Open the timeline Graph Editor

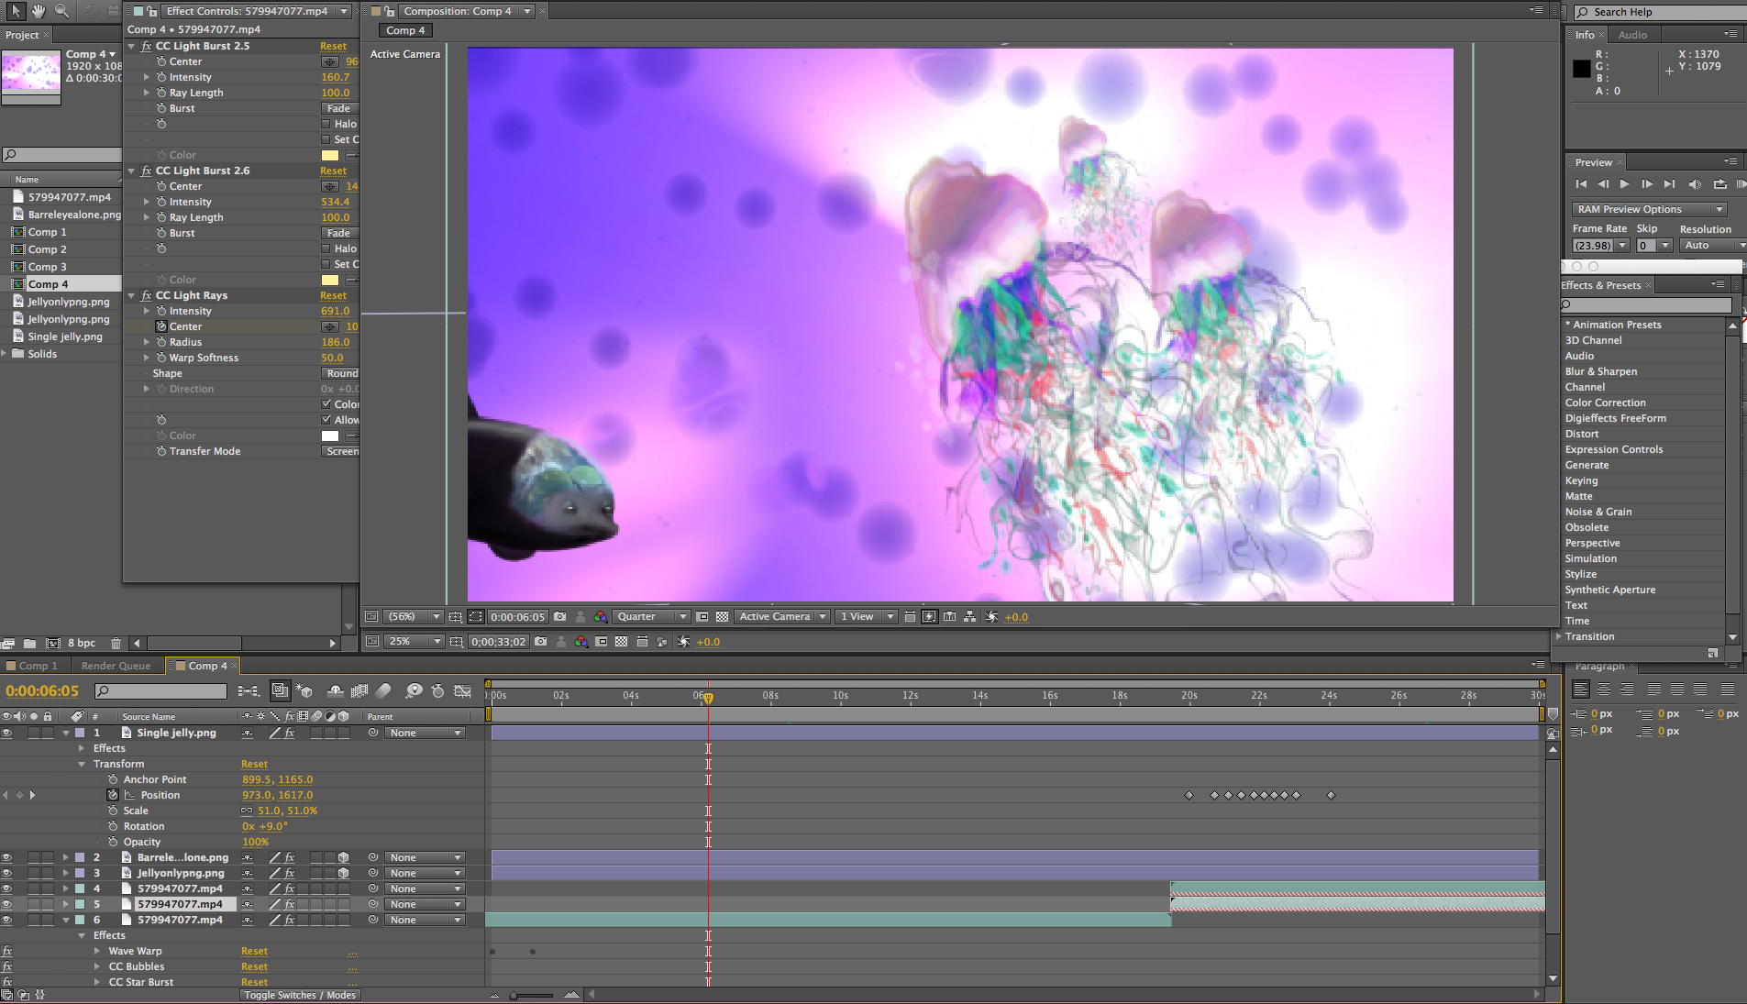pyautogui.click(x=463, y=691)
